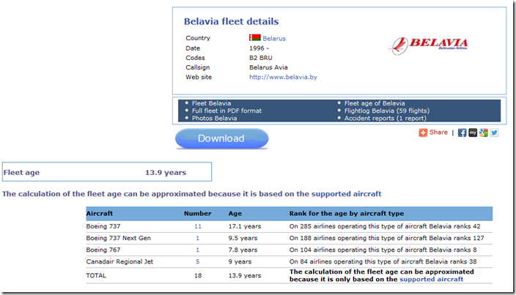Open Full fleet in PDF format
This screenshot has height=295, width=516.
pos(226,111)
